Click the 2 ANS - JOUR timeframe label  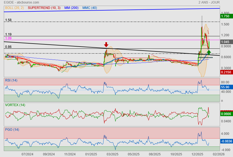pos(209,2)
